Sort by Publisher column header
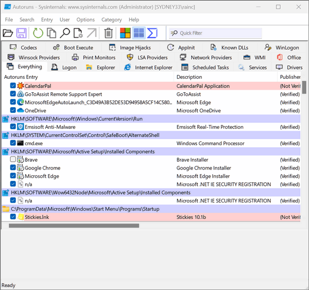 [289, 77]
